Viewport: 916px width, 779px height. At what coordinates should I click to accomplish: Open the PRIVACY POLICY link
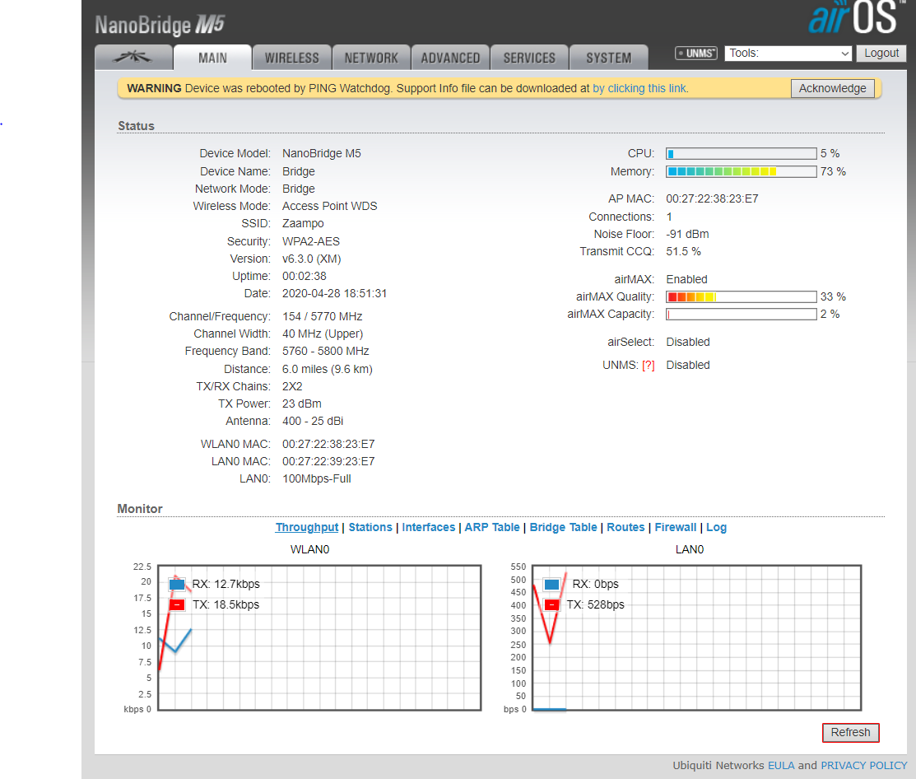click(864, 766)
